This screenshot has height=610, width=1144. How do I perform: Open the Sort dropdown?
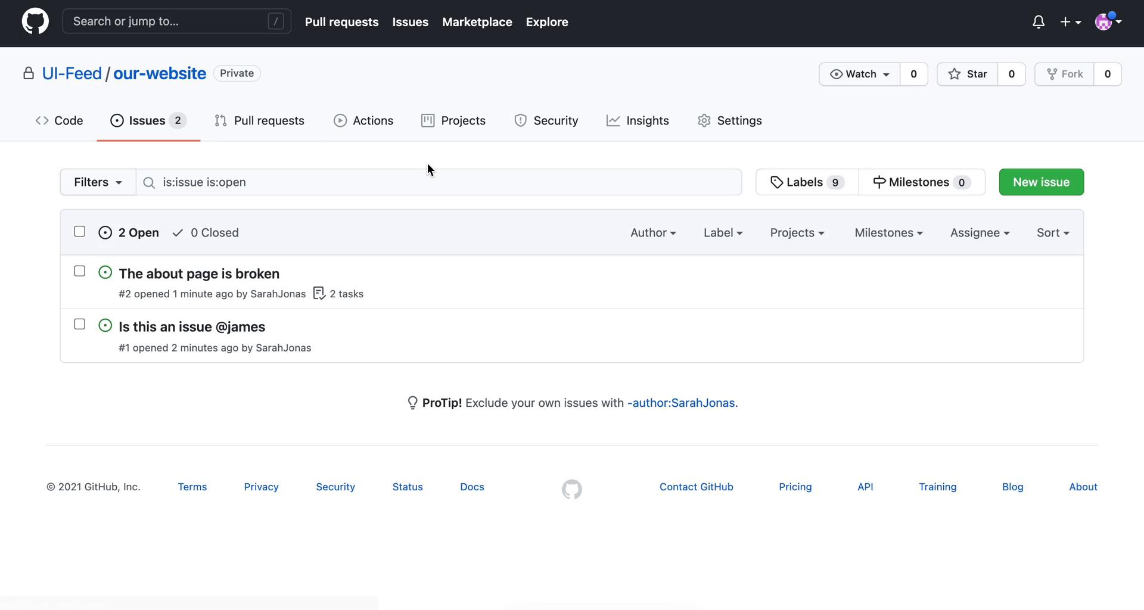(x=1053, y=233)
